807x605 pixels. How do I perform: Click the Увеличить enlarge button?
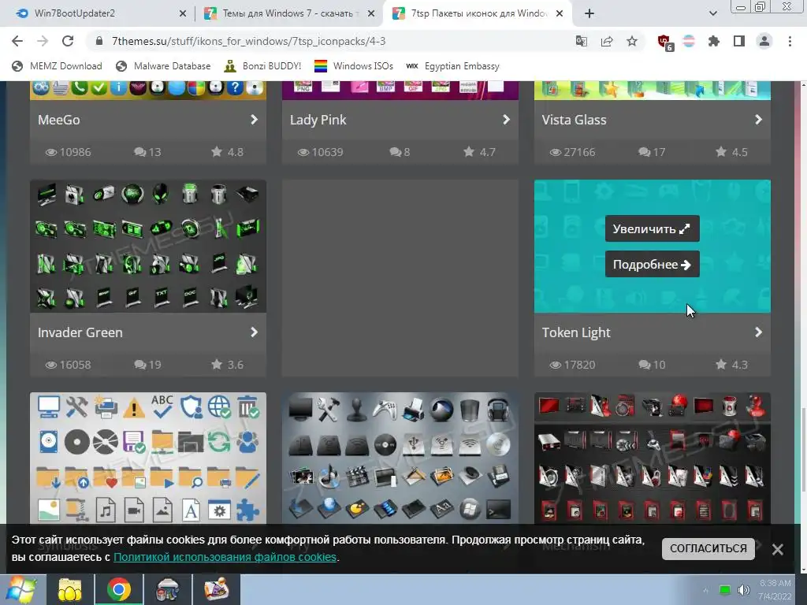click(652, 228)
